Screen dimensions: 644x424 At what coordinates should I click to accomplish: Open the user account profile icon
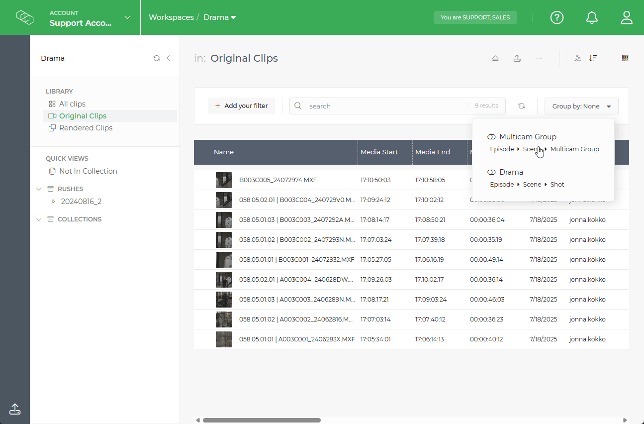tap(626, 17)
